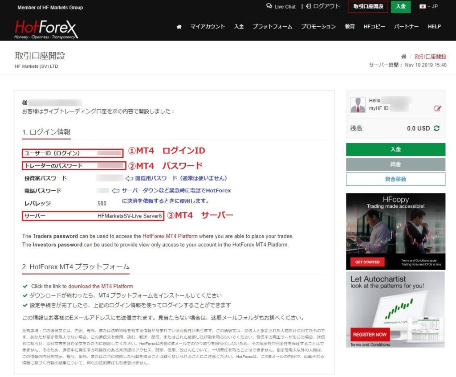Click the 取引口座開設 breadcrumb link
Image resolution: width=456 pixels, height=377 pixels.
point(431,57)
